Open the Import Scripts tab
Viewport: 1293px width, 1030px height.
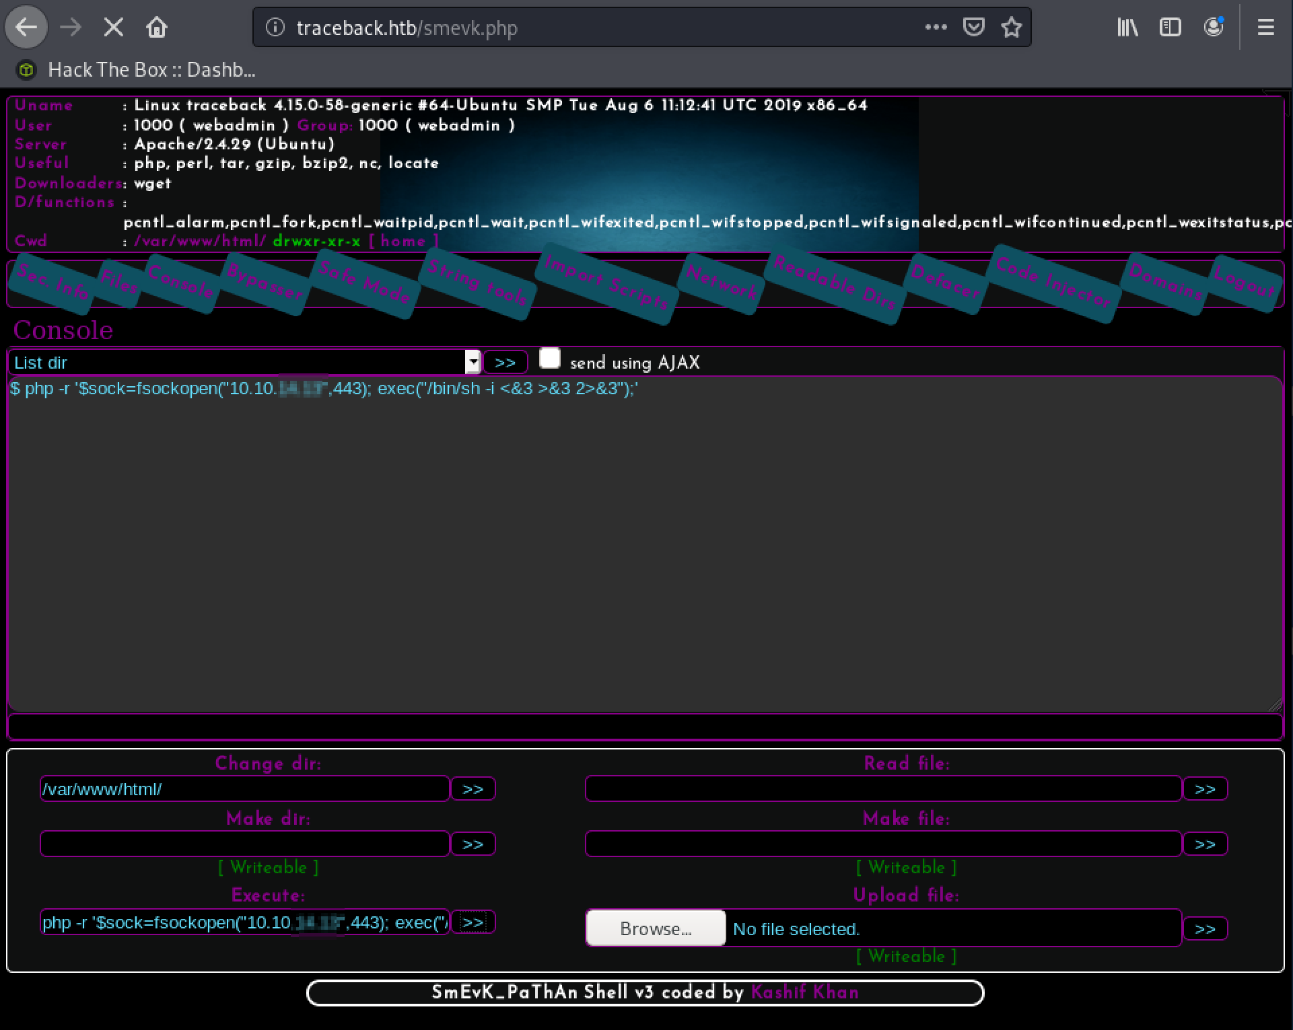coord(608,283)
